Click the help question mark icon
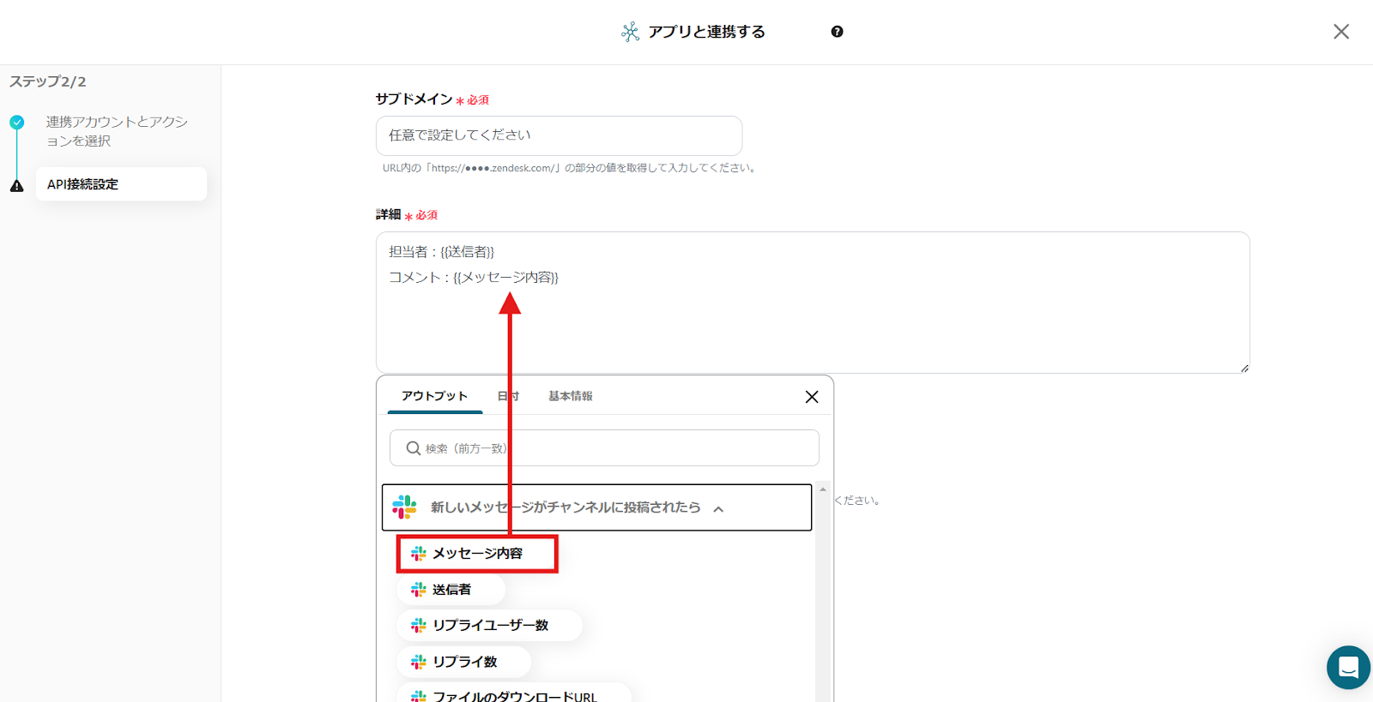 [837, 32]
